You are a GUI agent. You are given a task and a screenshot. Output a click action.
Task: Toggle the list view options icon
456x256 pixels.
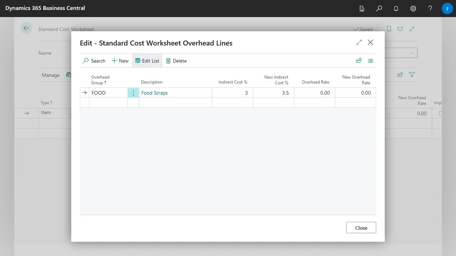coord(370,61)
